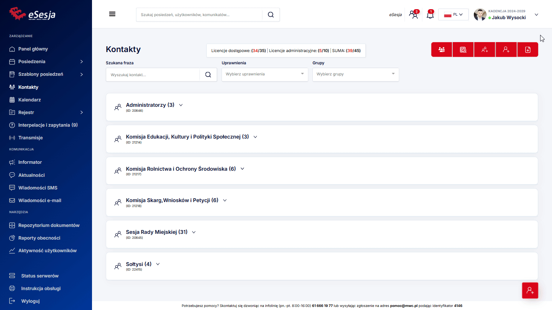Click the floating add contact button
This screenshot has height=310, width=552.
(x=530, y=290)
